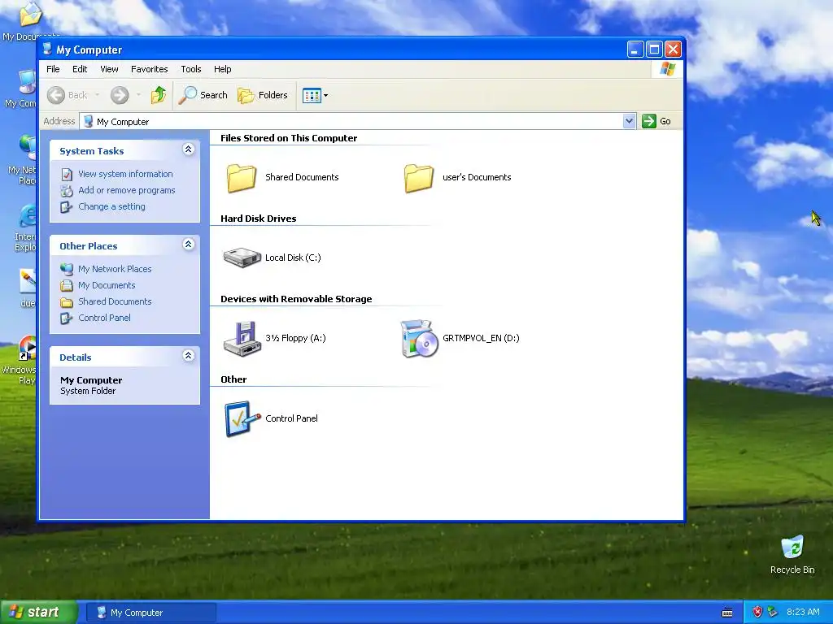Open the File menu
Image resolution: width=833 pixels, height=624 pixels.
tap(53, 69)
